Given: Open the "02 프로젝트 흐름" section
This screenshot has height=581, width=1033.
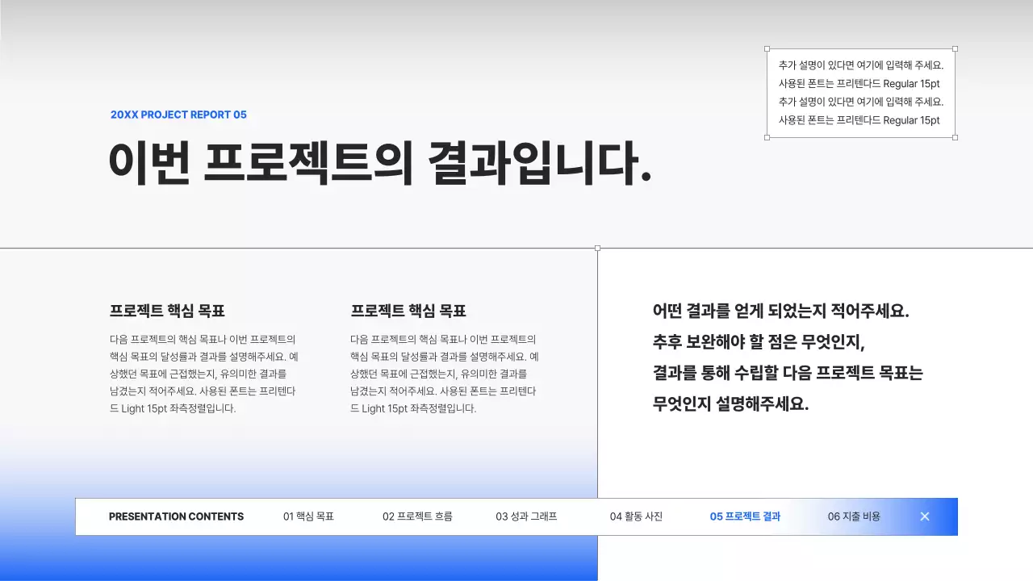Looking at the screenshot, I should tap(417, 516).
